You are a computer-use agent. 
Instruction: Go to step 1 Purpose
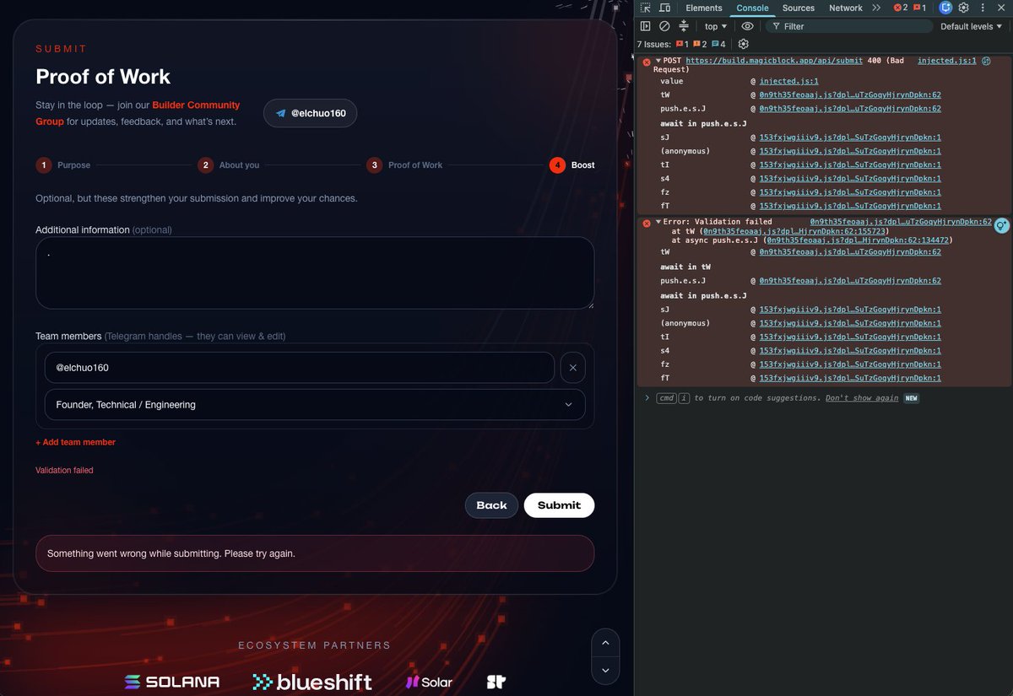tap(63, 165)
